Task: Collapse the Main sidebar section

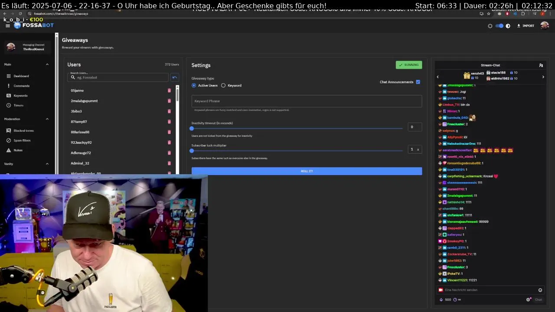Action: [47, 65]
